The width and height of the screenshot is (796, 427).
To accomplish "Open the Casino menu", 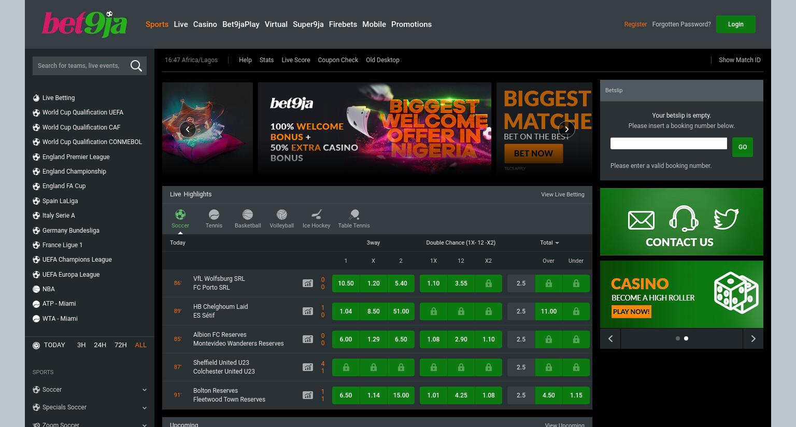I will point(205,24).
